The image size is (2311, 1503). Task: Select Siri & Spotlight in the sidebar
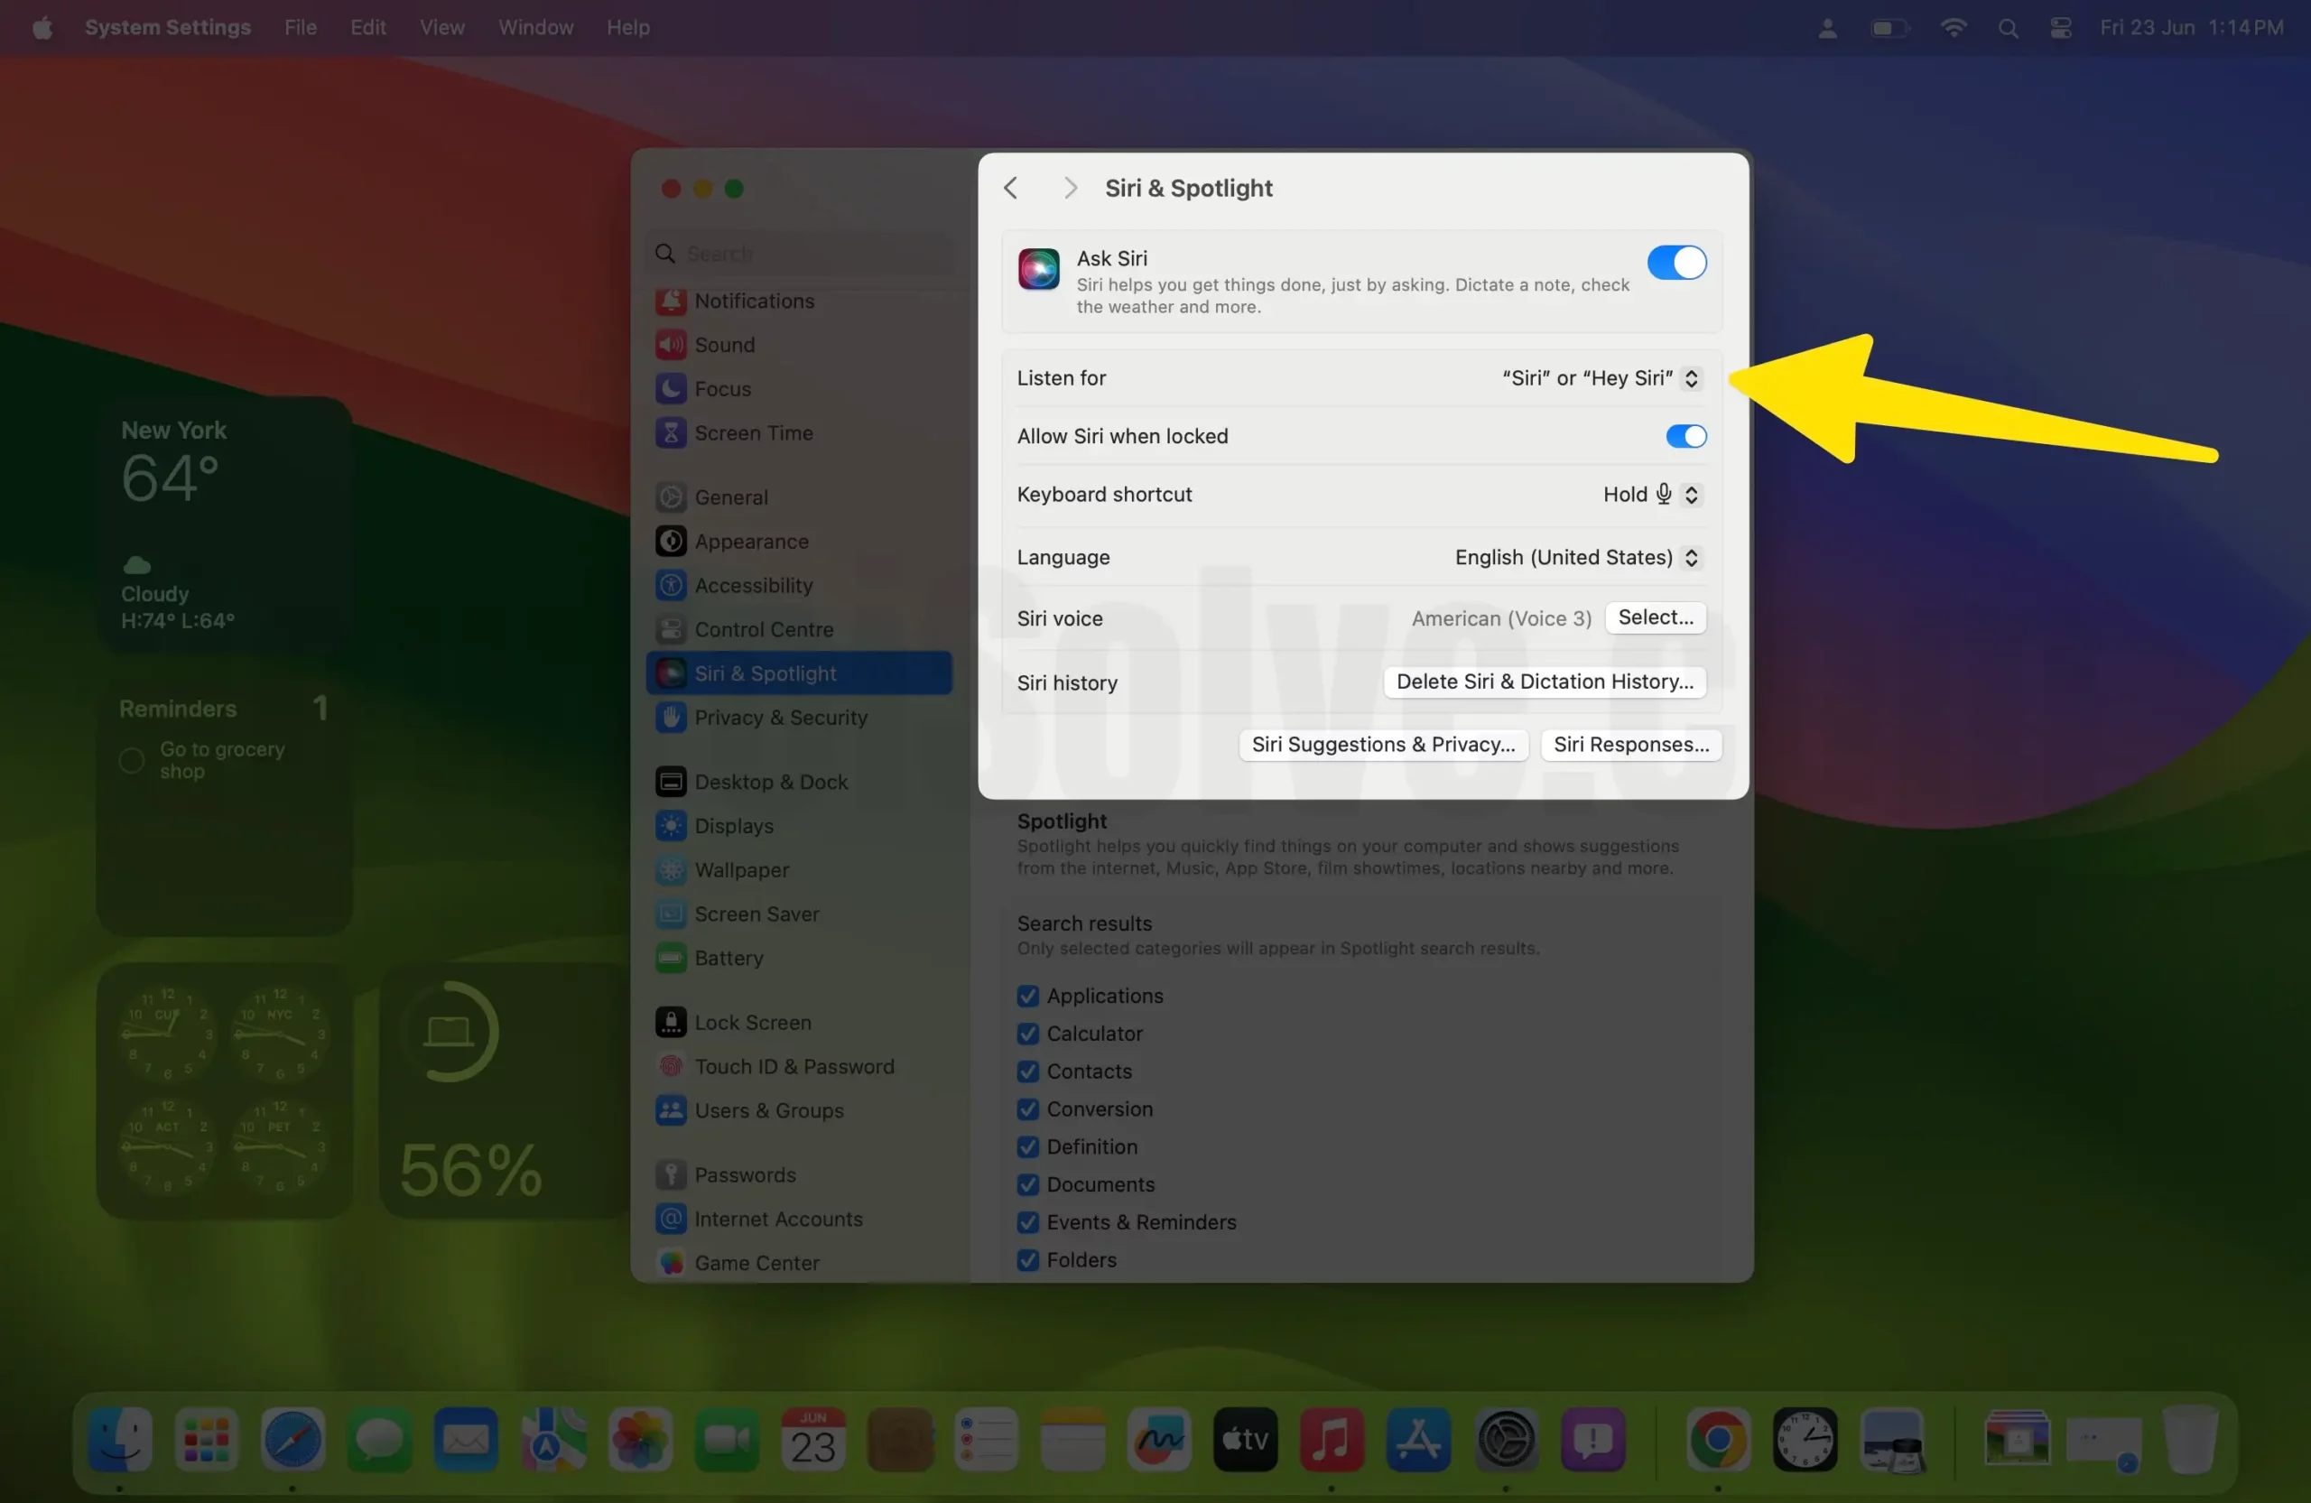coord(798,673)
